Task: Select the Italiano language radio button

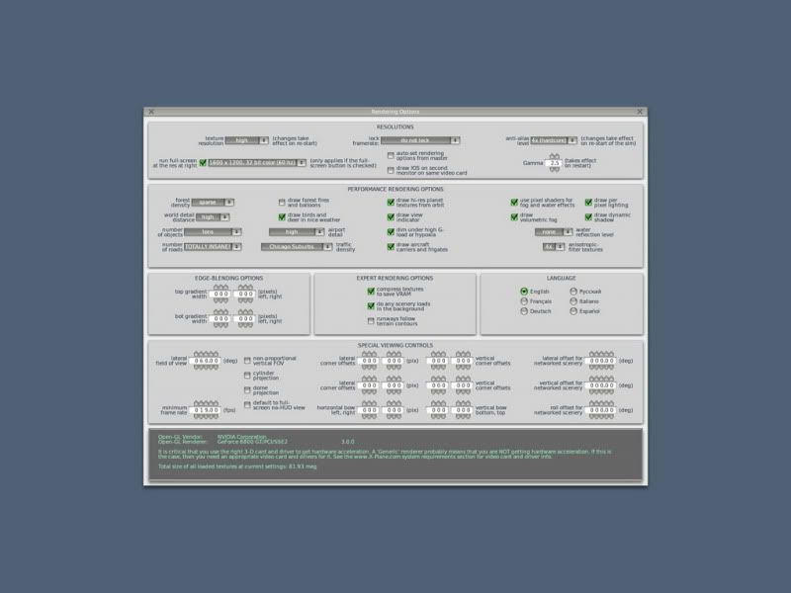Action: pyautogui.click(x=573, y=301)
